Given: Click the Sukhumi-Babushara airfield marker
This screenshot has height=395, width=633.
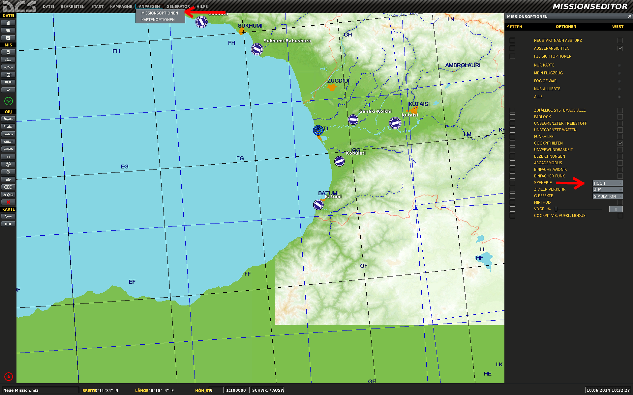Looking at the screenshot, I should 257,49.
